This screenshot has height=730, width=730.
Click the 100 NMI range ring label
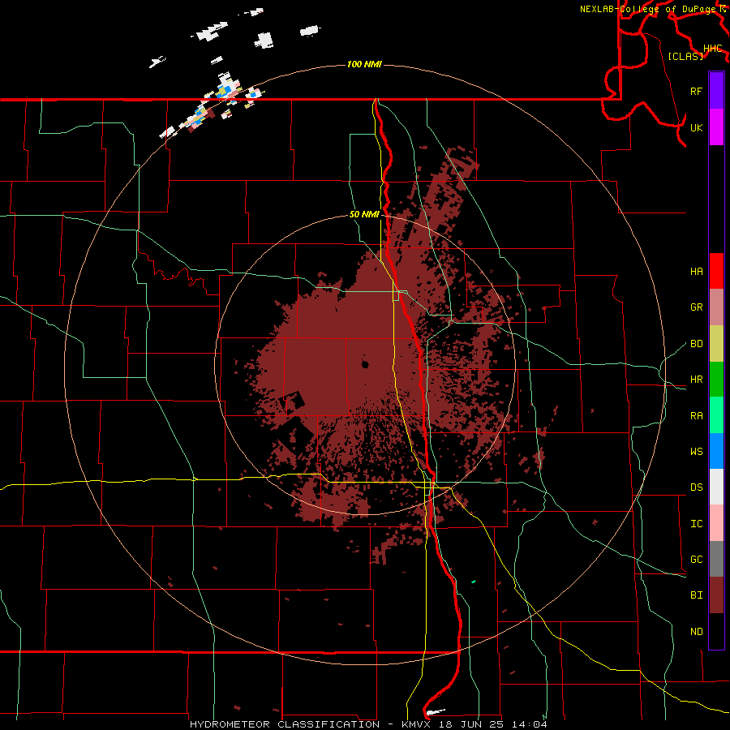pyautogui.click(x=364, y=64)
